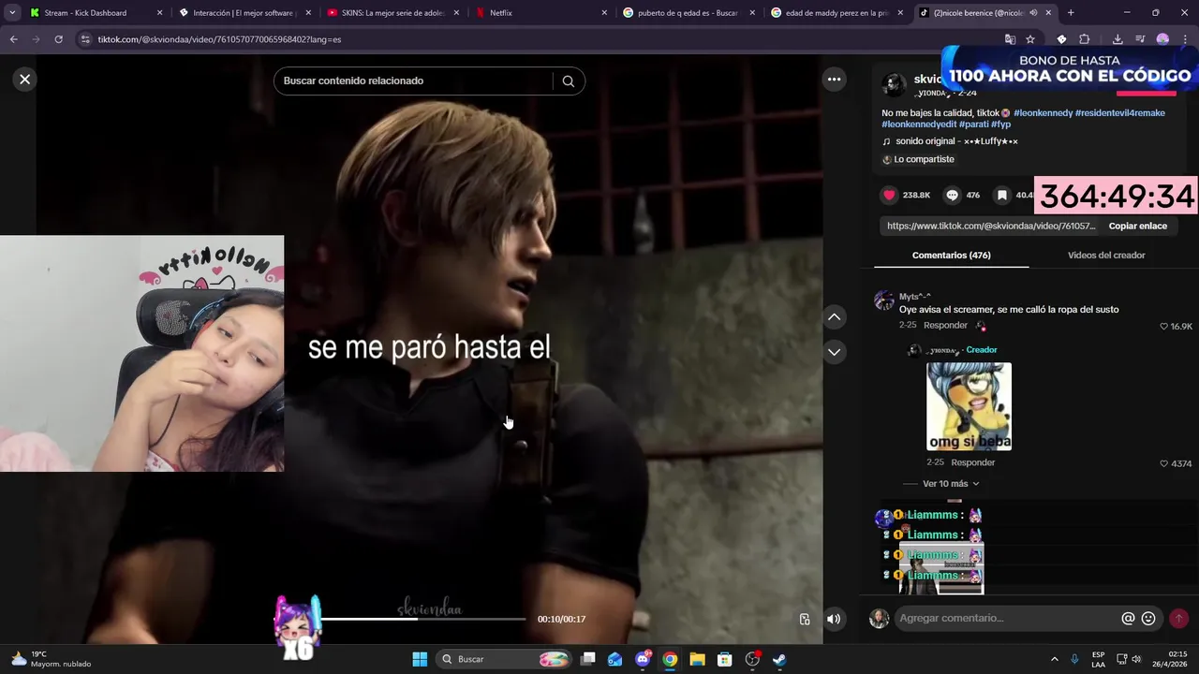This screenshot has height=674, width=1199.
Task: Go to previous video with up arrow
Action: click(834, 317)
